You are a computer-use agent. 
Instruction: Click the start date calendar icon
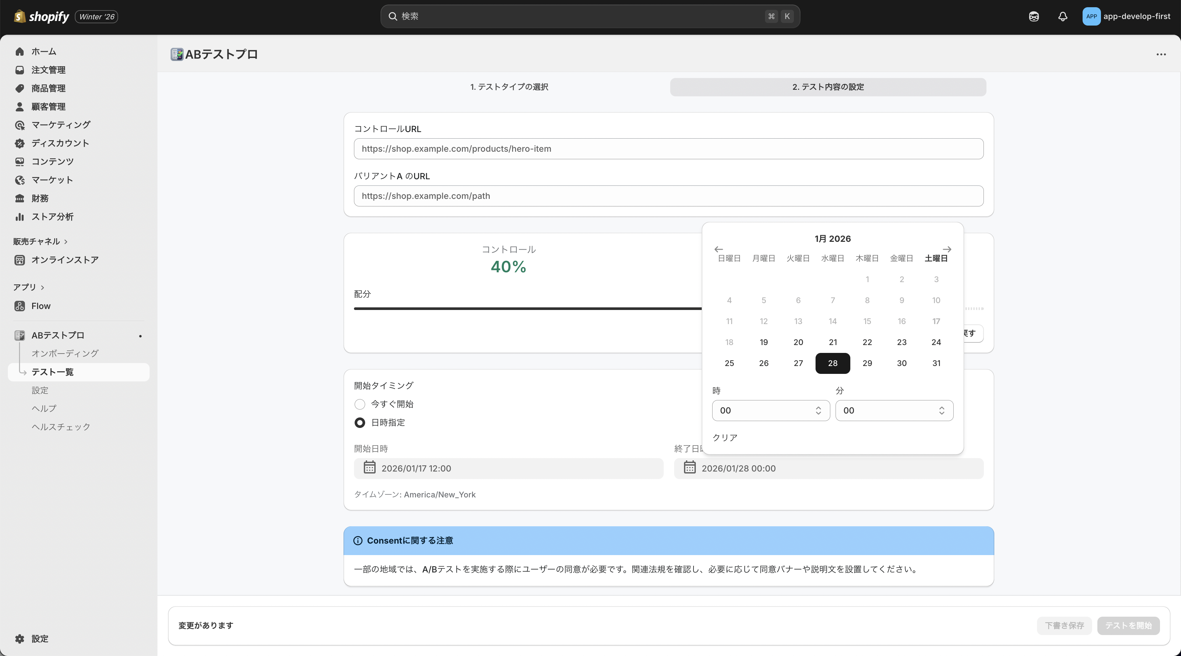point(369,467)
